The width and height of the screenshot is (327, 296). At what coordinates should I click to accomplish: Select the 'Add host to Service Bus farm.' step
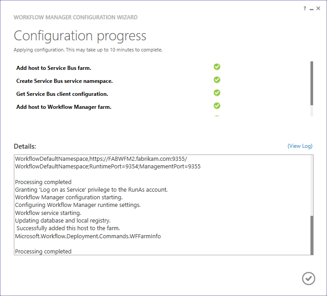point(54,68)
